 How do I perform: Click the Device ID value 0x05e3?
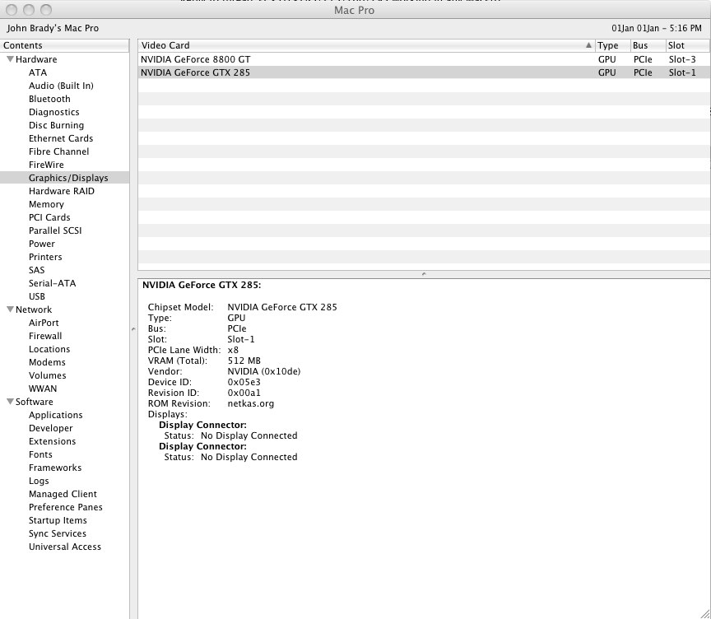point(244,382)
